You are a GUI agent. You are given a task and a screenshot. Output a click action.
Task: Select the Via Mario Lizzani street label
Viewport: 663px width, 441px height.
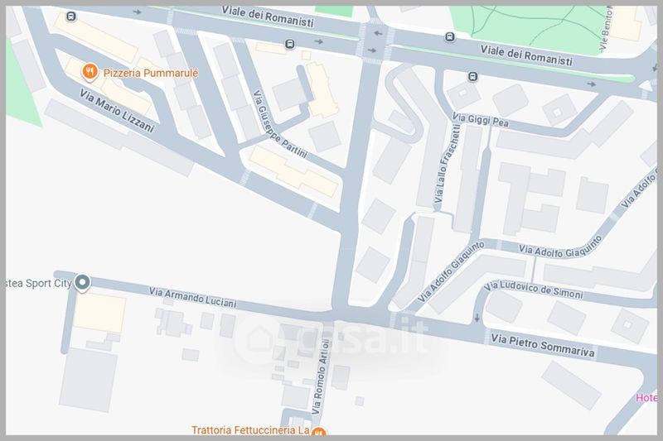(x=117, y=111)
